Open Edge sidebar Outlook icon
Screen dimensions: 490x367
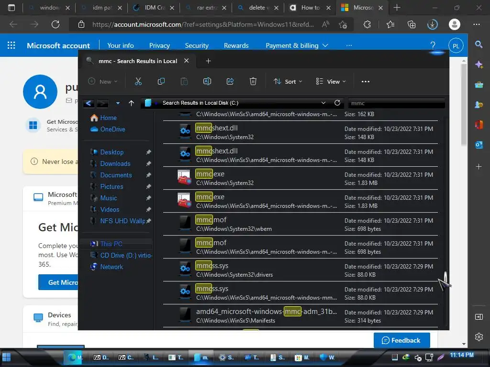(x=479, y=145)
